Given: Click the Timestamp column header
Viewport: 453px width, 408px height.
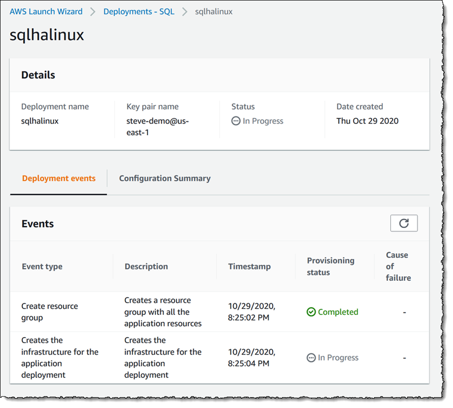Looking at the screenshot, I should pos(249,266).
